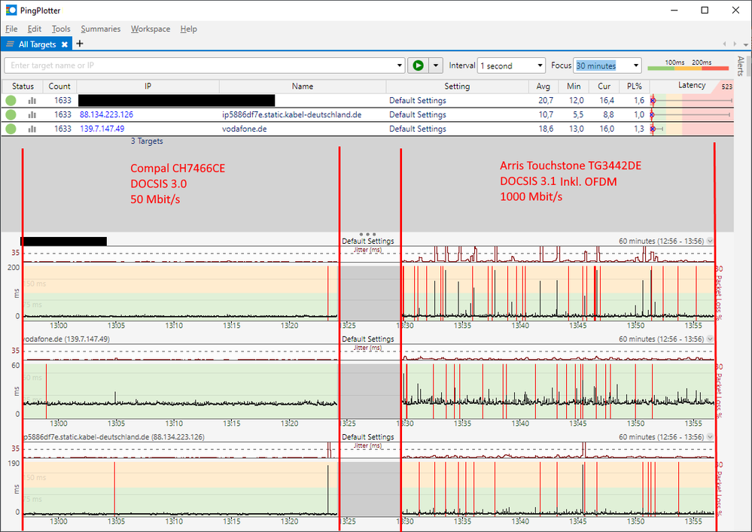
Task: Start tracing with the green play button
Action: [418, 65]
